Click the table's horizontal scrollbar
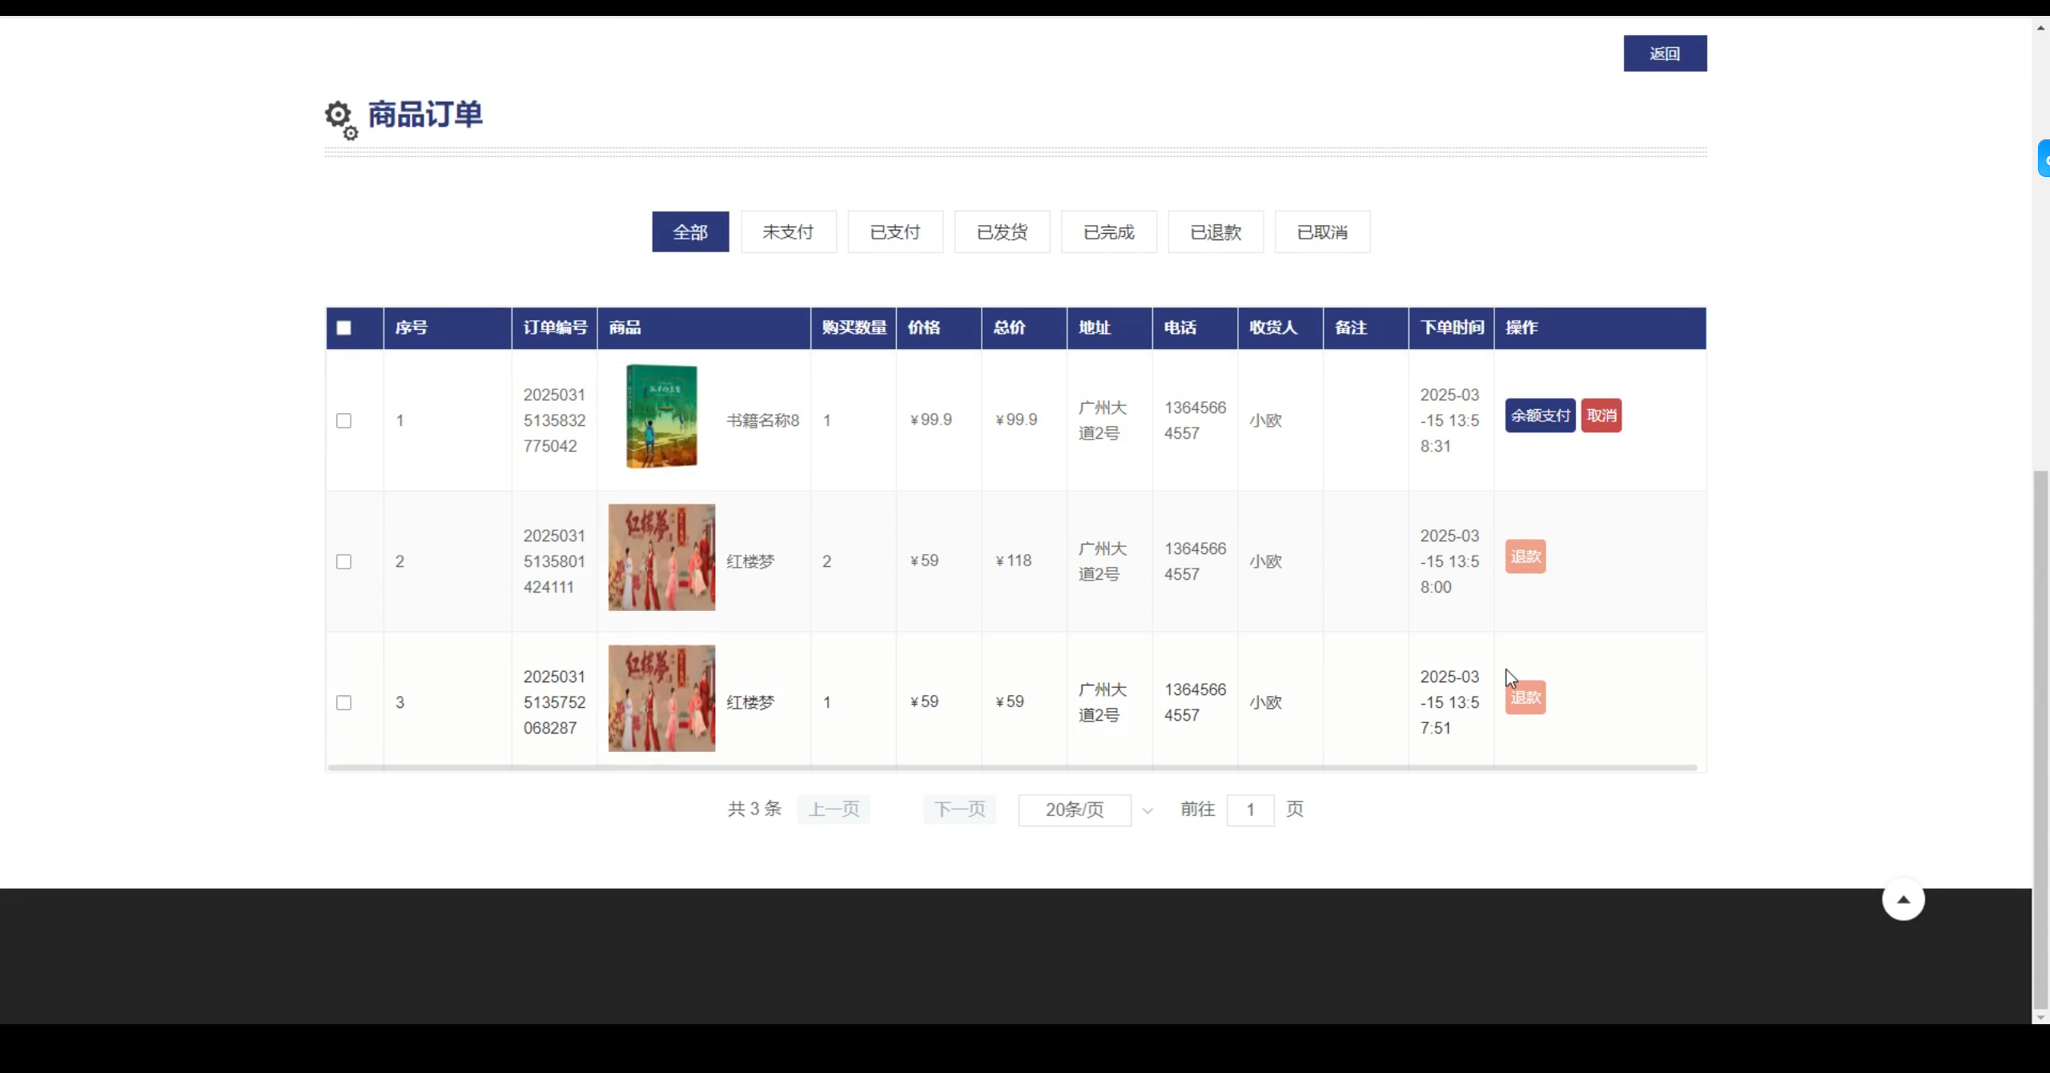 [x=1011, y=768]
